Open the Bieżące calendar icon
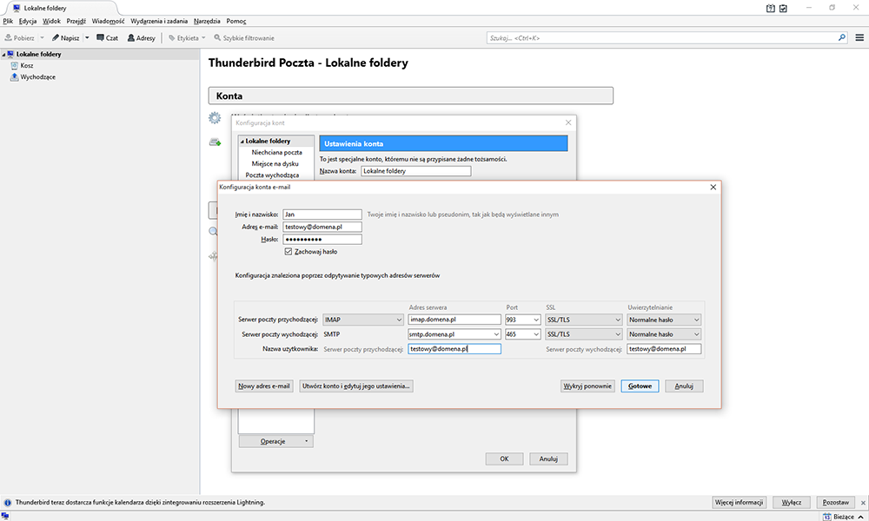 [x=826, y=517]
